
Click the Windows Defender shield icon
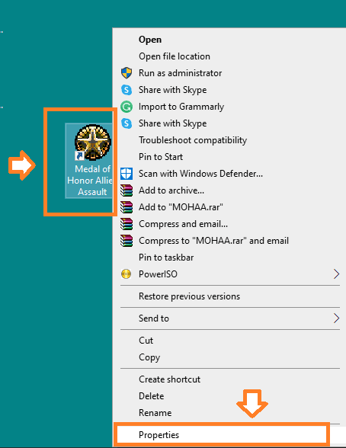click(x=127, y=174)
